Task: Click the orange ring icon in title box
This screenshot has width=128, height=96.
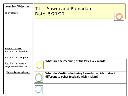Action: point(119,17)
